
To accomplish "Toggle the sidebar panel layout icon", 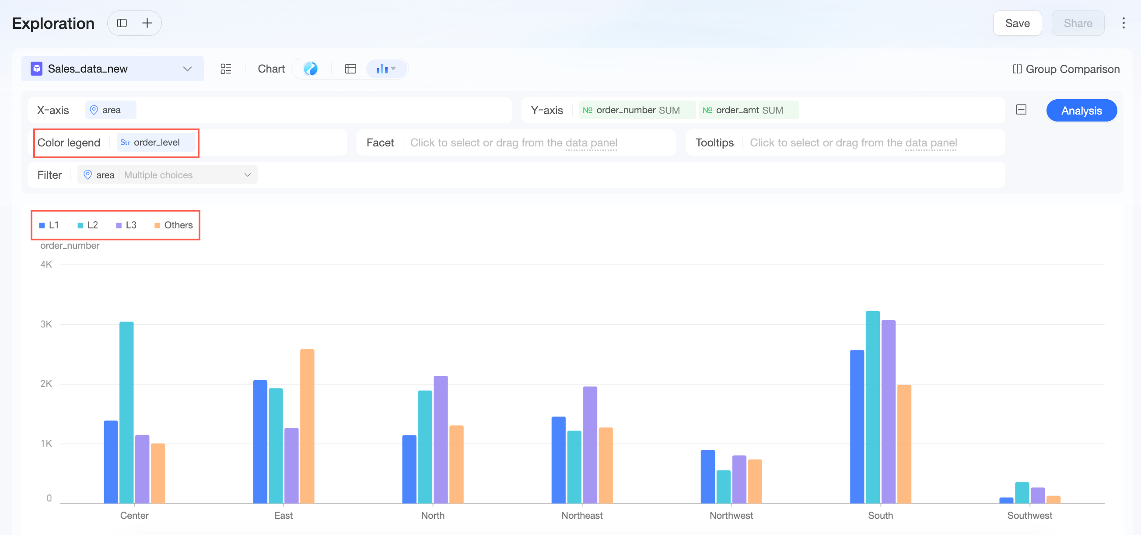I will tap(122, 23).
